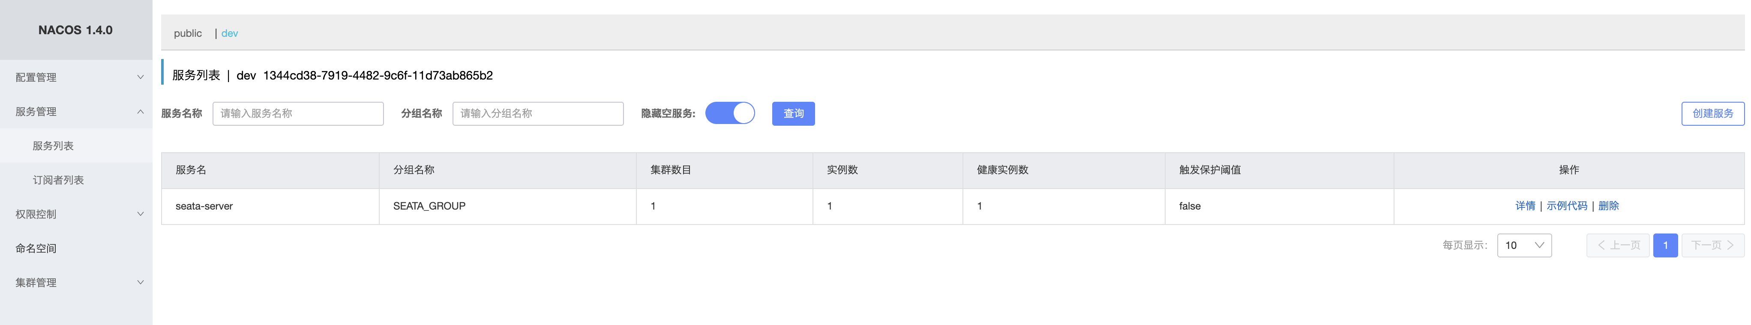The width and height of the screenshot is (1751, 325).
Task: Go to 命名空间 in the sidebar
Action: (36, 248)
